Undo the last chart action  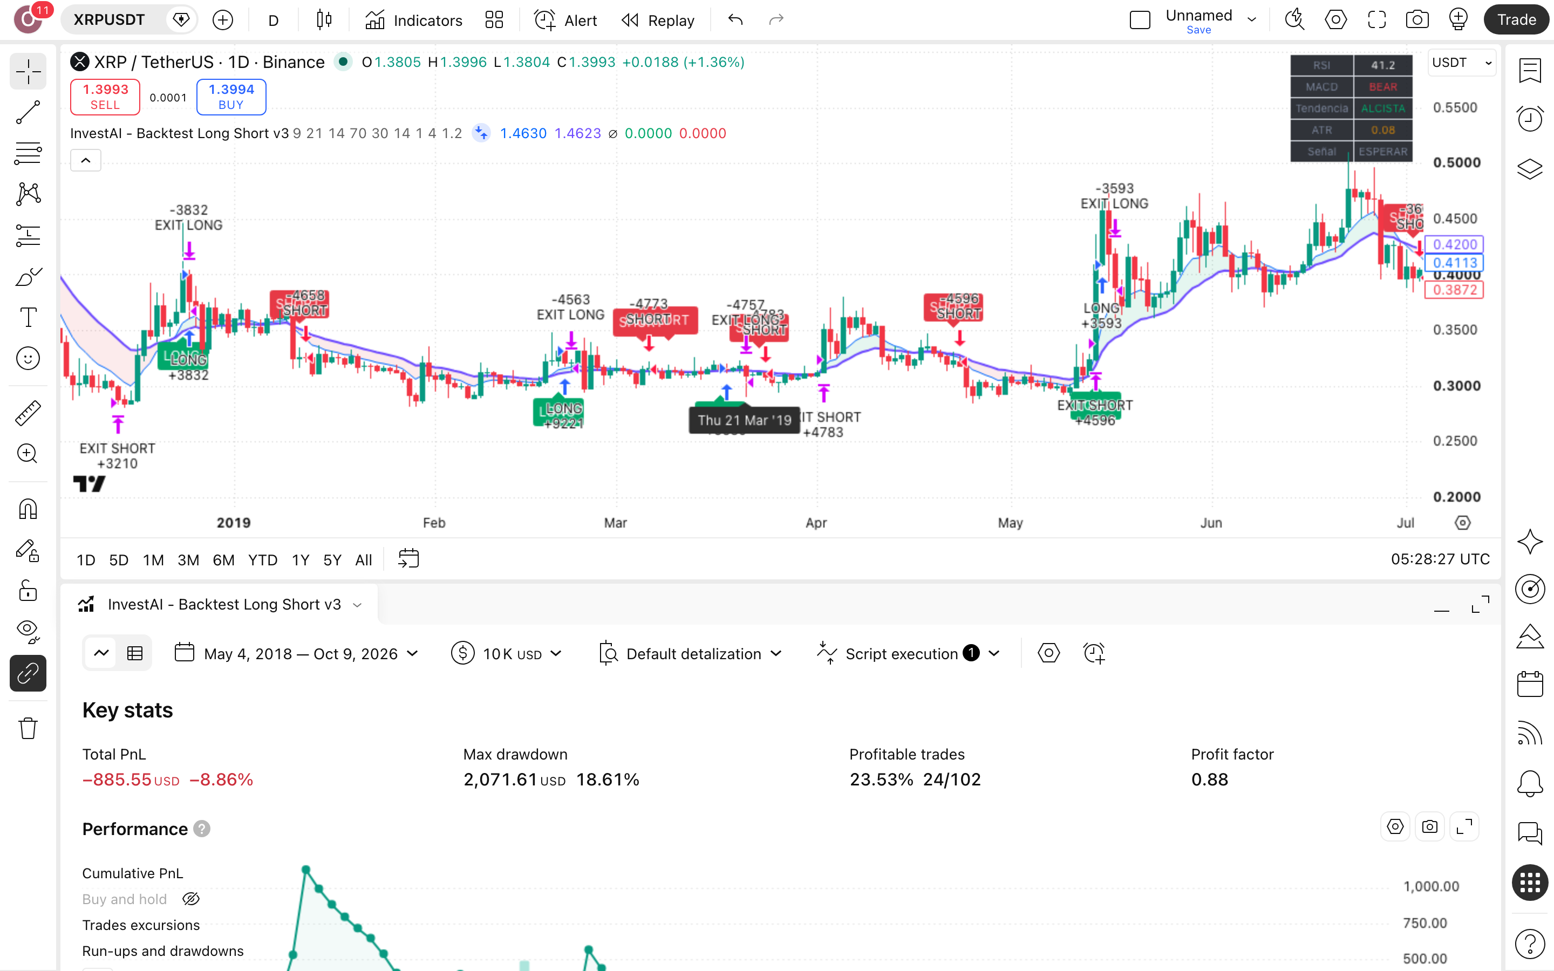735,20
